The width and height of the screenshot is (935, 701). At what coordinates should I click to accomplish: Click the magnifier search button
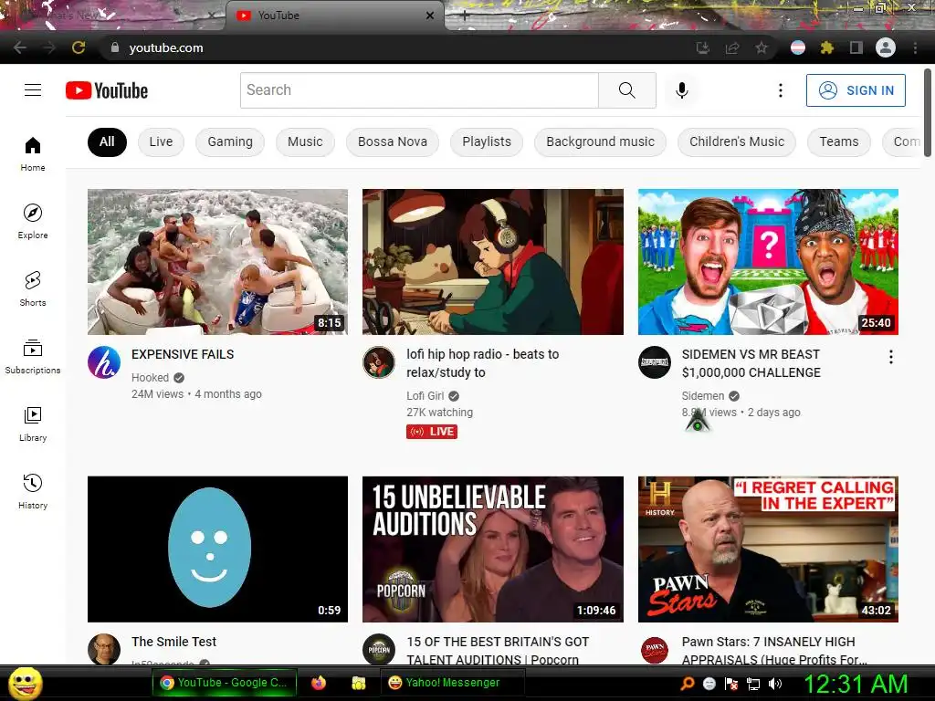[626, 90]
